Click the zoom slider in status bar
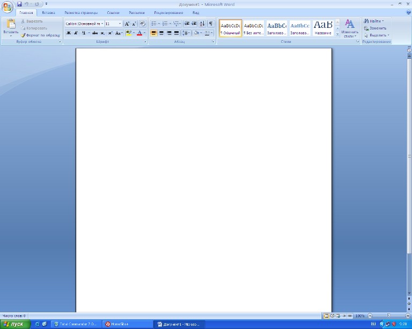Image resolution: width=412 pixels, height=329 pixels. point(388,316)
